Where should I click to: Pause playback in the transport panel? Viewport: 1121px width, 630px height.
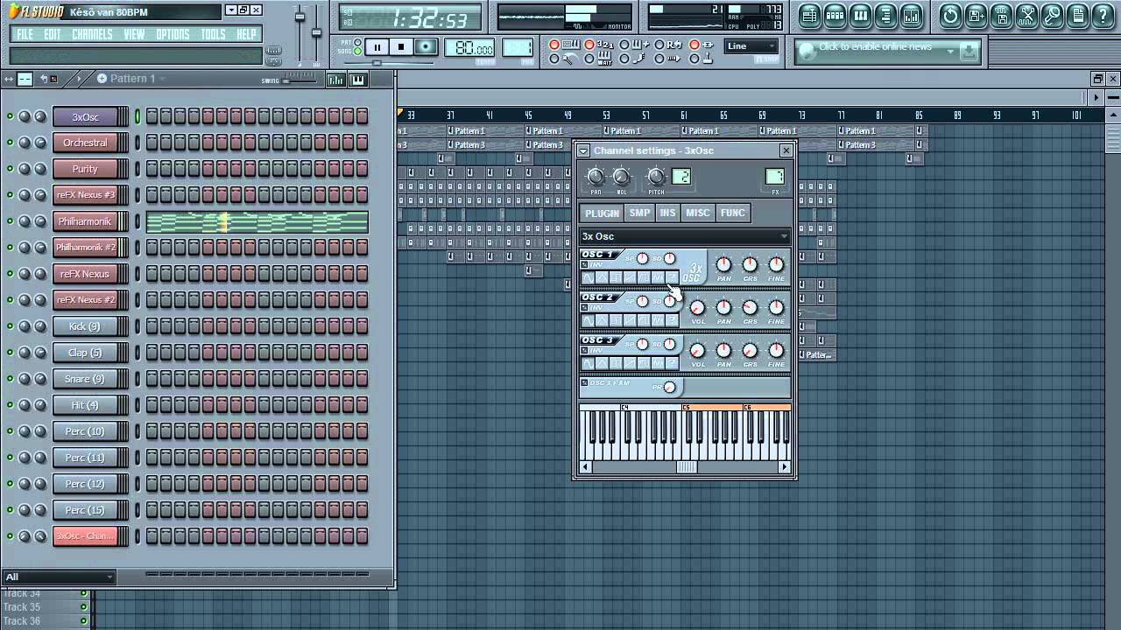click(x=377, y=47)
